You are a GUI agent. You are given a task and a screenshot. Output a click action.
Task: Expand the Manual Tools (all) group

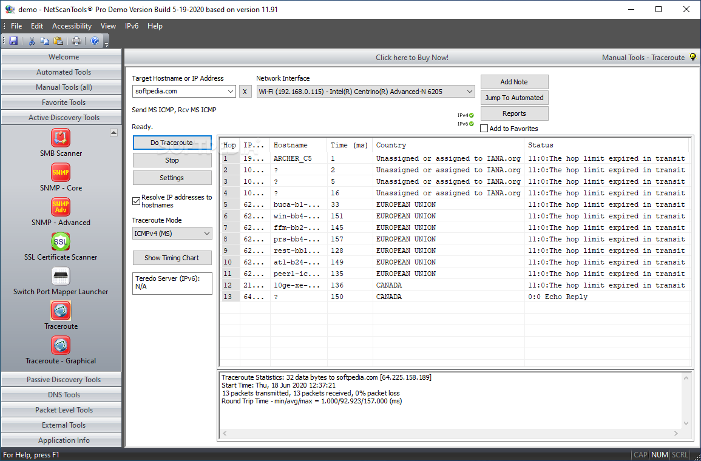pyautogui.click(x=61, y=87)
